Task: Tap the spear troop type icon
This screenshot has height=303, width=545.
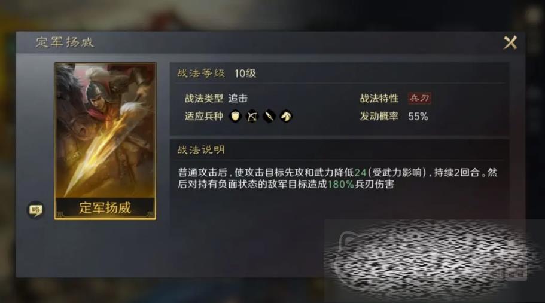Action: [x=269, y=116]
